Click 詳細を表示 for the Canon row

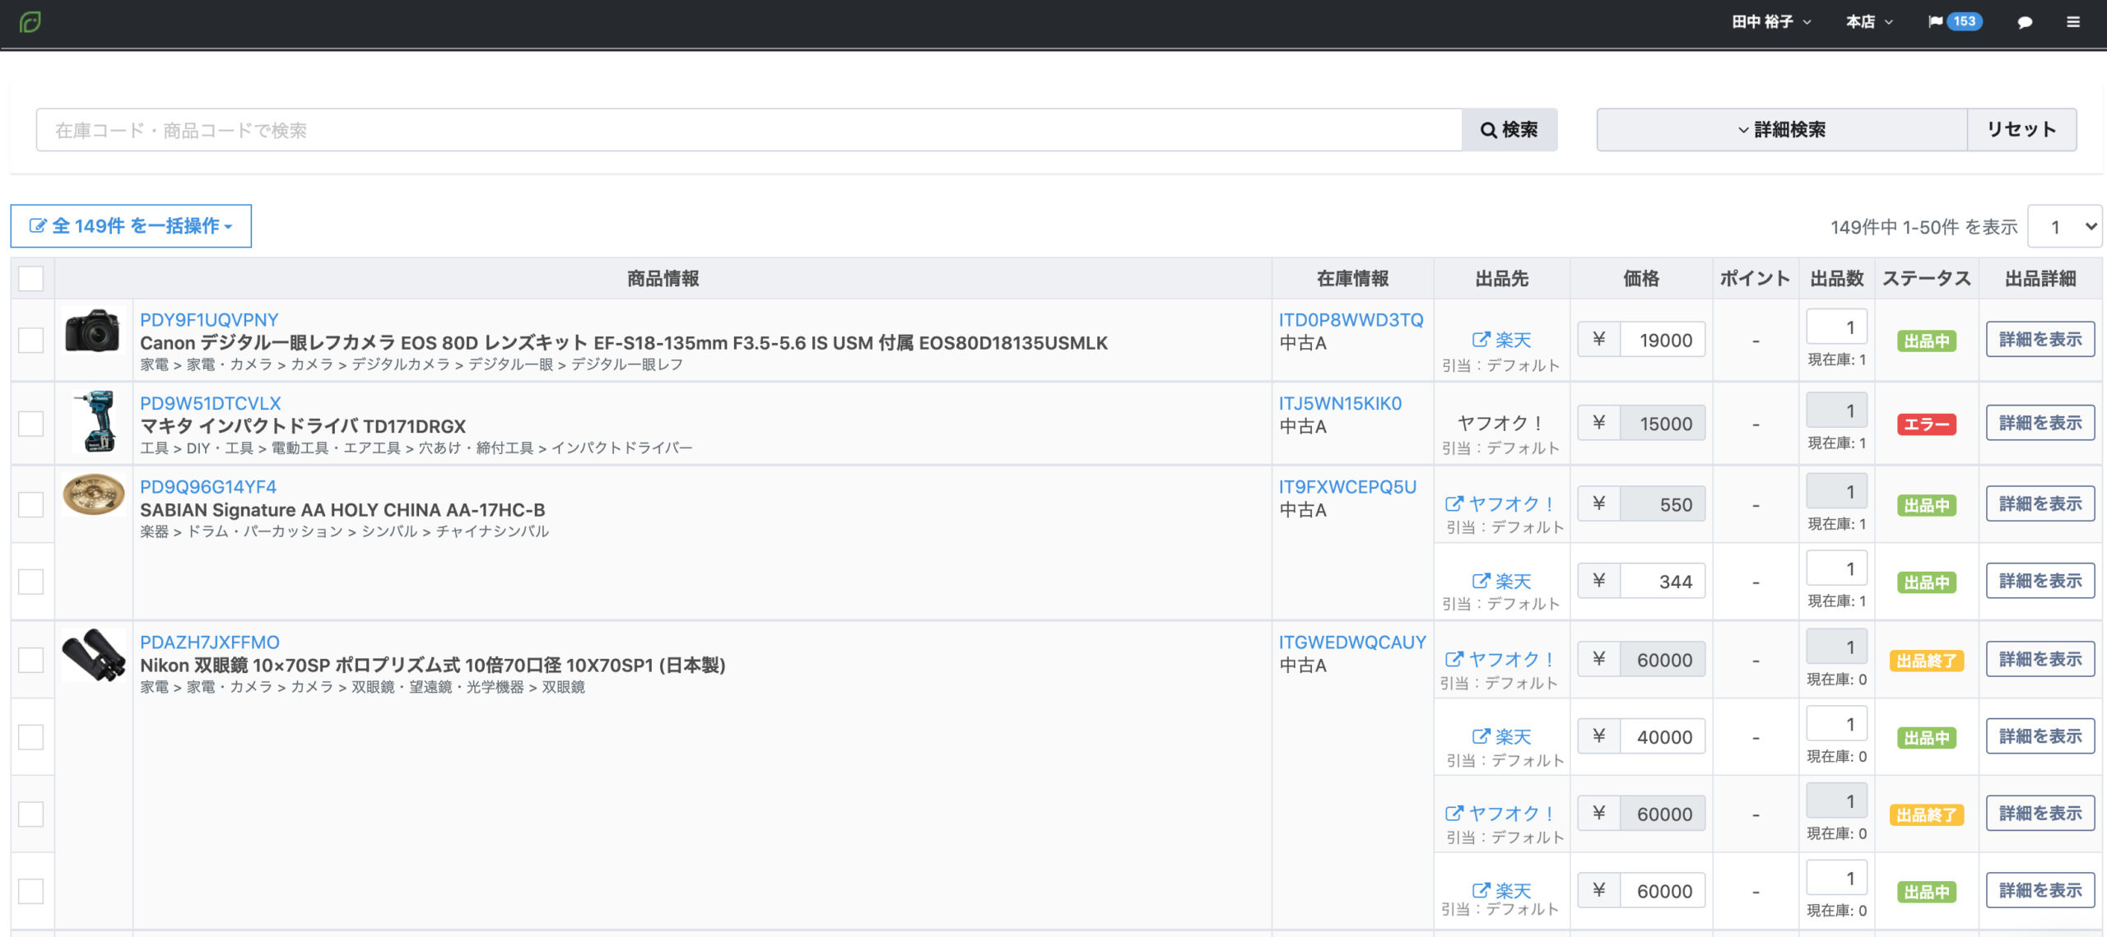[2040, 339]
